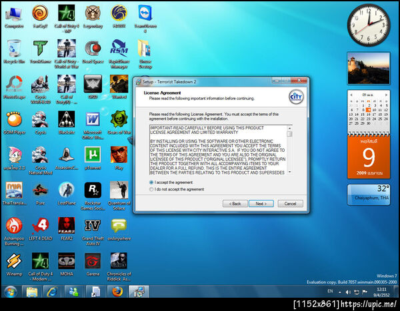Select the GOM Player icon

pos(14,123)
